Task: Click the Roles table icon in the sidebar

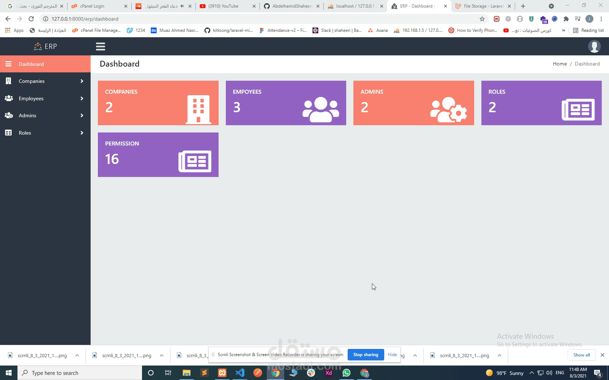Action: 8,133
